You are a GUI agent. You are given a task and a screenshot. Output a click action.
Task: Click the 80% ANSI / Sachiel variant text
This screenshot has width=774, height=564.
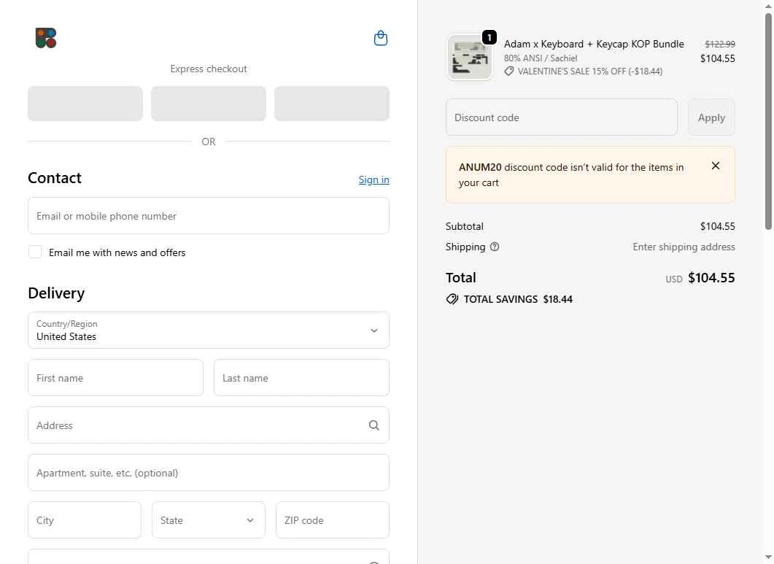pos(541,58)
